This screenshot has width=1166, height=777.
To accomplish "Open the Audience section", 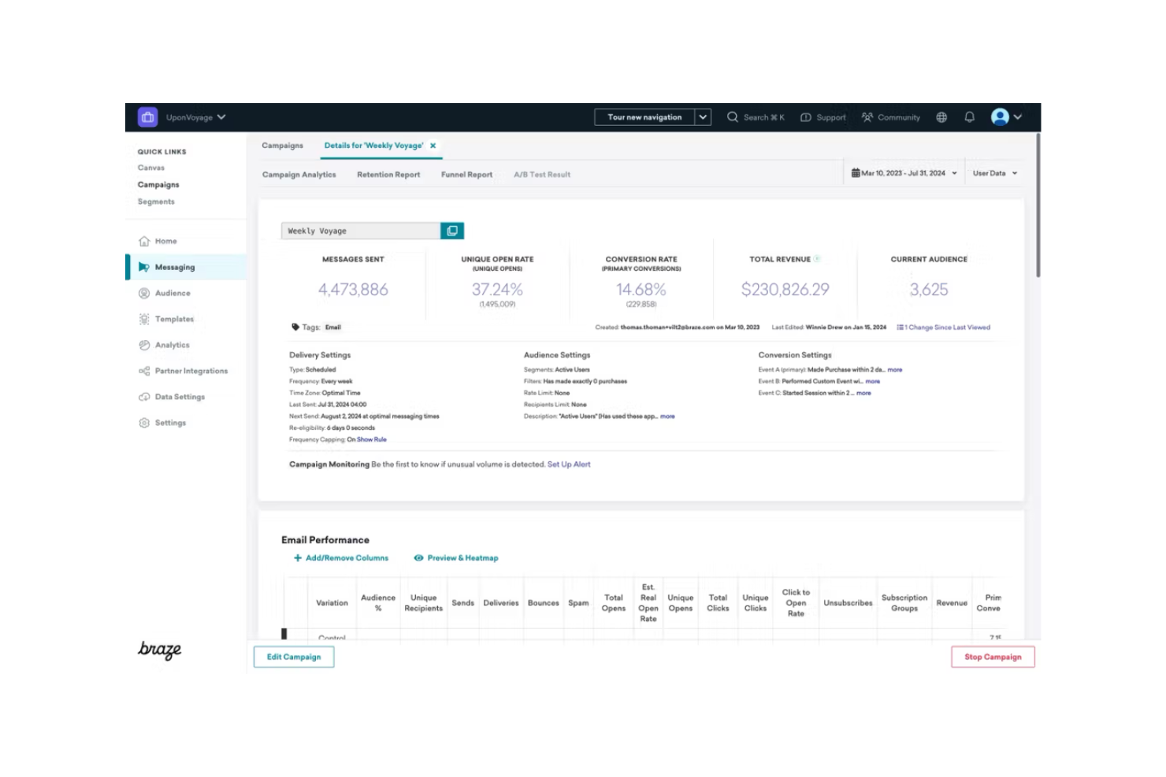I will coord(144,293).
